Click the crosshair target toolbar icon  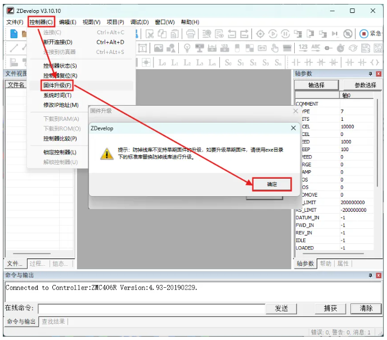tap(260, 34)
